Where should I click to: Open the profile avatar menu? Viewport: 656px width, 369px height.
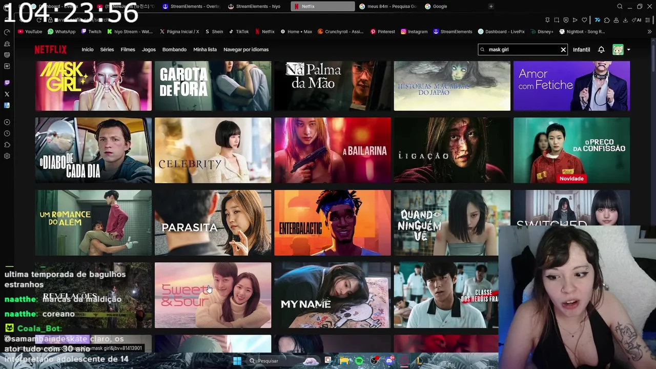(x=618, y=50)
